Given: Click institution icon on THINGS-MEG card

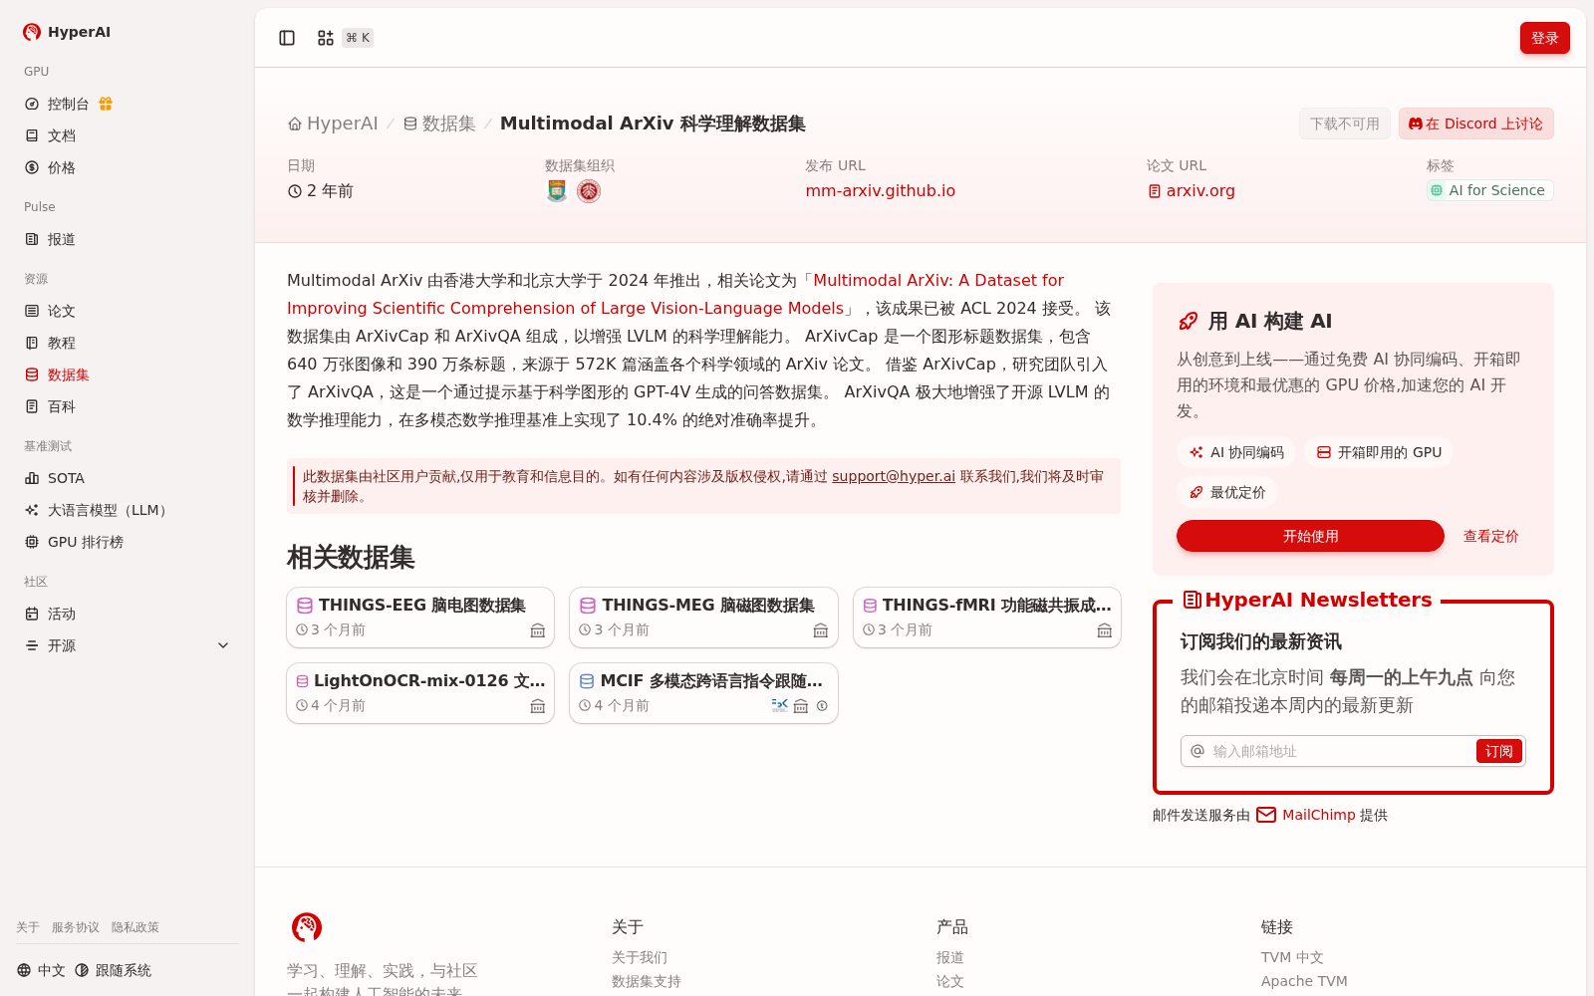Looking at the screenshot, I should pos(821,630).
